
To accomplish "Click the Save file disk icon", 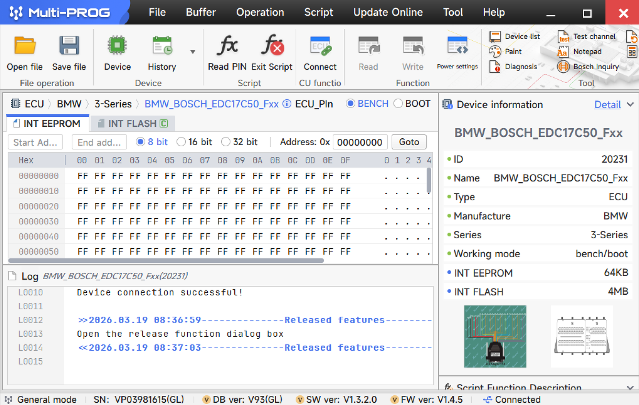I will point(69,46).
